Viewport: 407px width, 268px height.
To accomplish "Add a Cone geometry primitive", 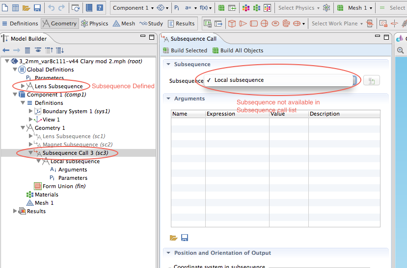I will coord(243,24).
